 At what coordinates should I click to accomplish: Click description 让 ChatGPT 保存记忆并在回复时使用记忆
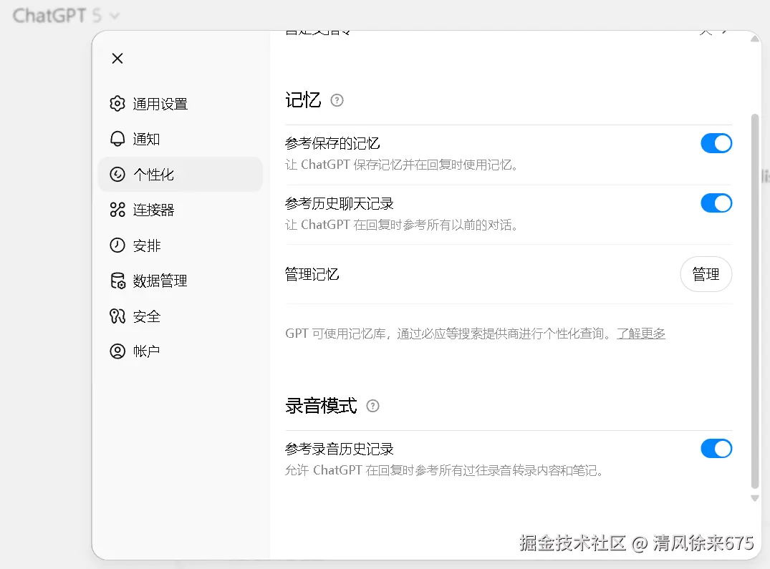click(x=402, y=165)
